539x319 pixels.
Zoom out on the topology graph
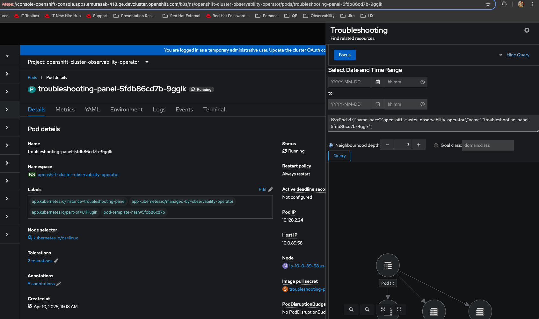367,309
